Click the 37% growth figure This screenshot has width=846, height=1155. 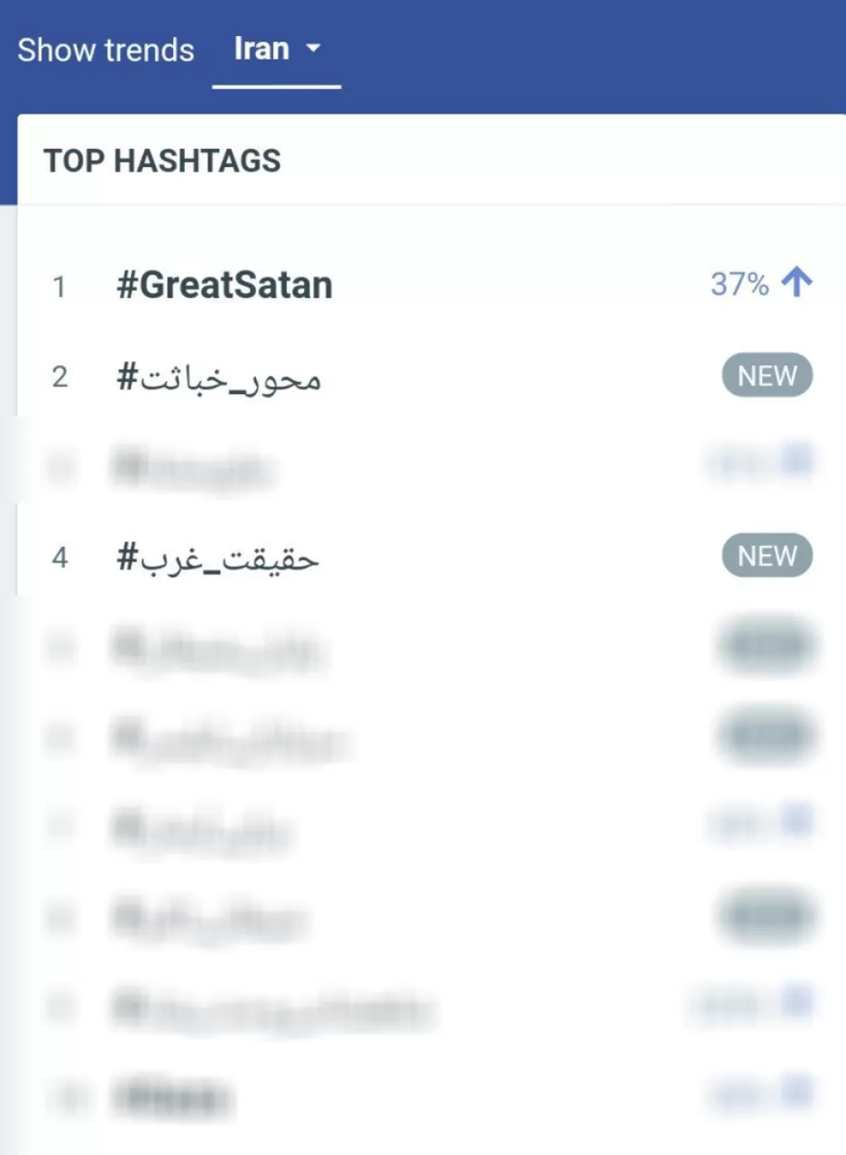[x=739, y=284]
